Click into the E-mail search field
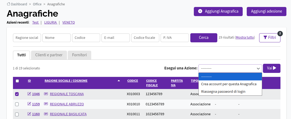 click(x=116, y=38)
